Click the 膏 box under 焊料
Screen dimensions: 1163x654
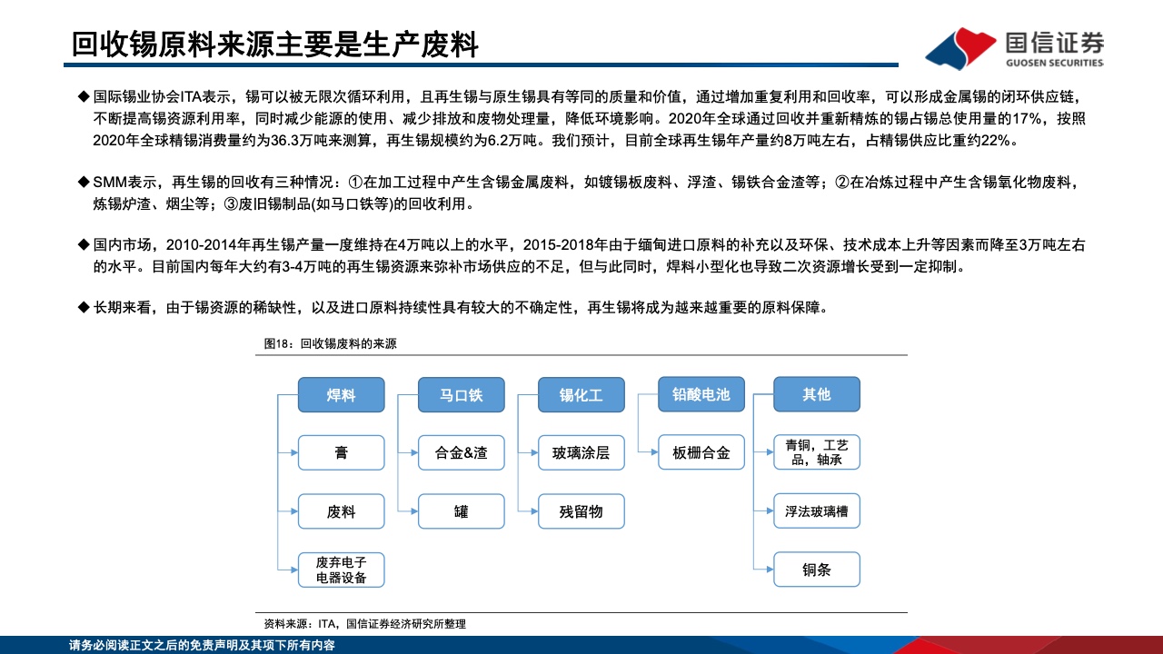342,452
